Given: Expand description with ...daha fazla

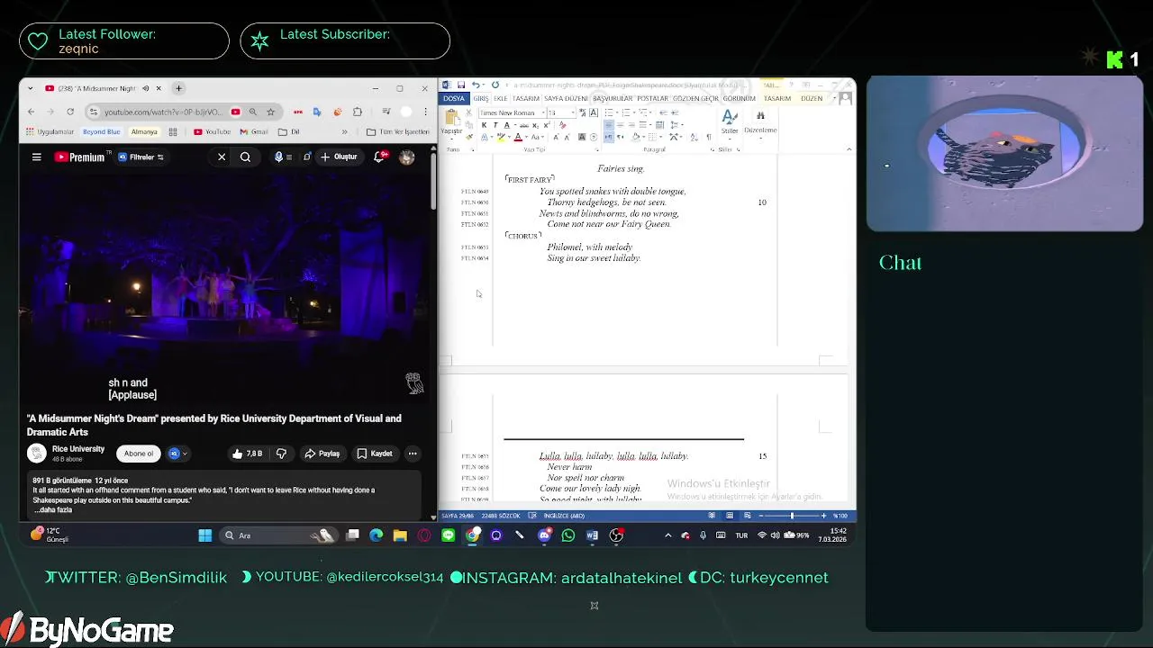Looking at the screenshot, I should click(53, 510).
